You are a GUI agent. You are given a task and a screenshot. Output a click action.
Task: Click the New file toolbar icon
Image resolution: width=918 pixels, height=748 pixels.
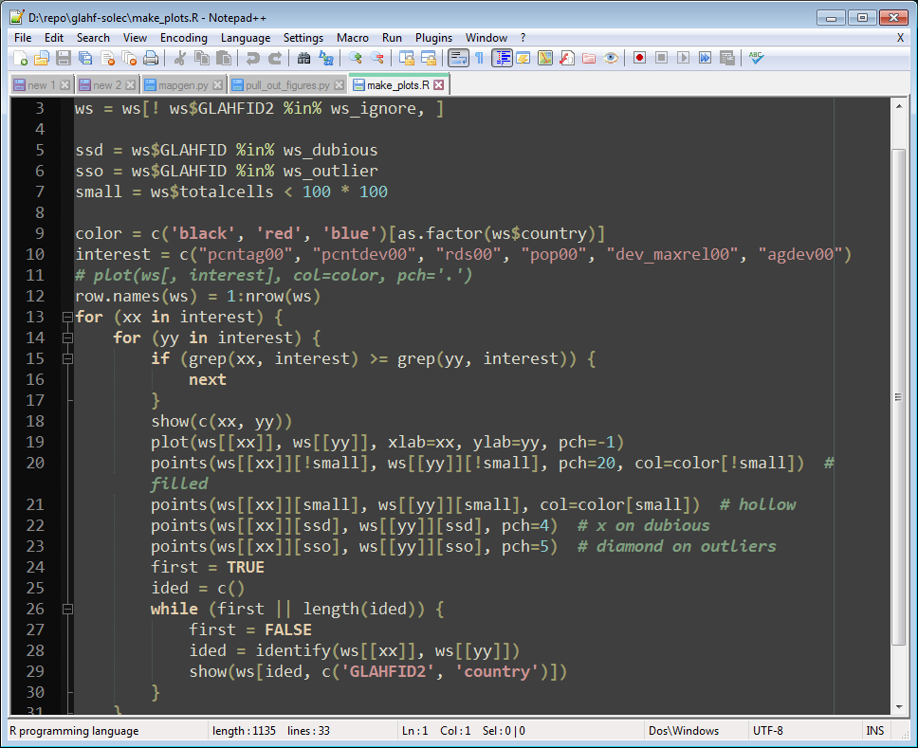[20, 59]
